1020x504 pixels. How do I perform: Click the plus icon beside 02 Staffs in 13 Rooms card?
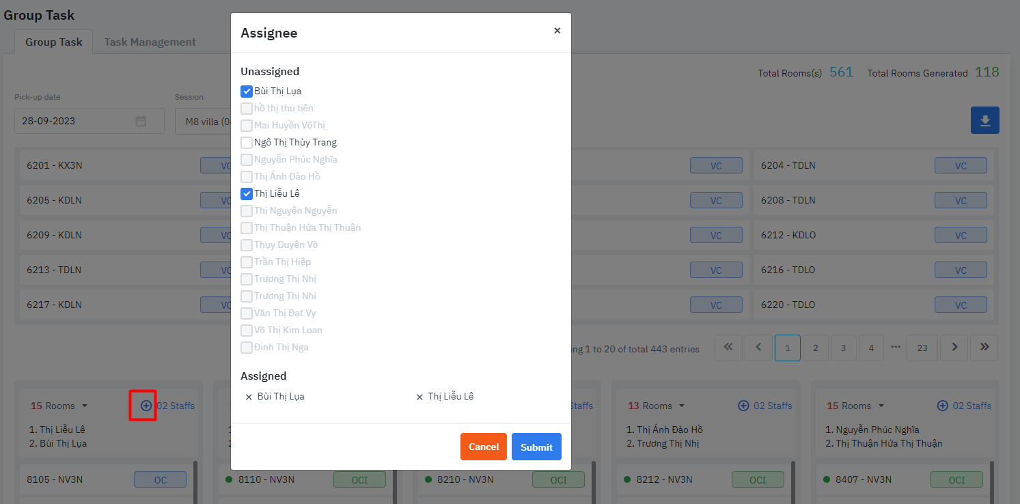pos(743,405)
